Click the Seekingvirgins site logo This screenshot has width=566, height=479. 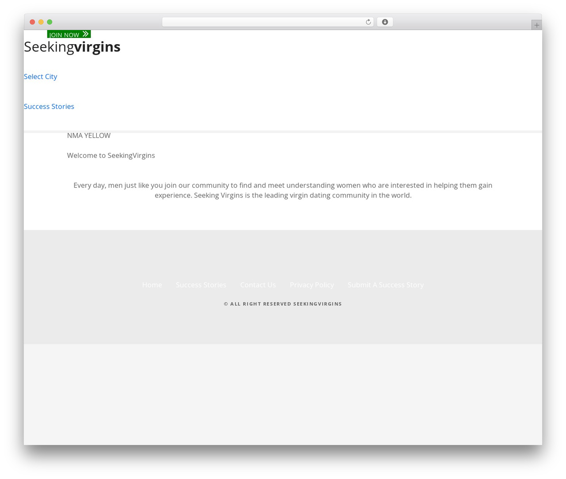72,47
